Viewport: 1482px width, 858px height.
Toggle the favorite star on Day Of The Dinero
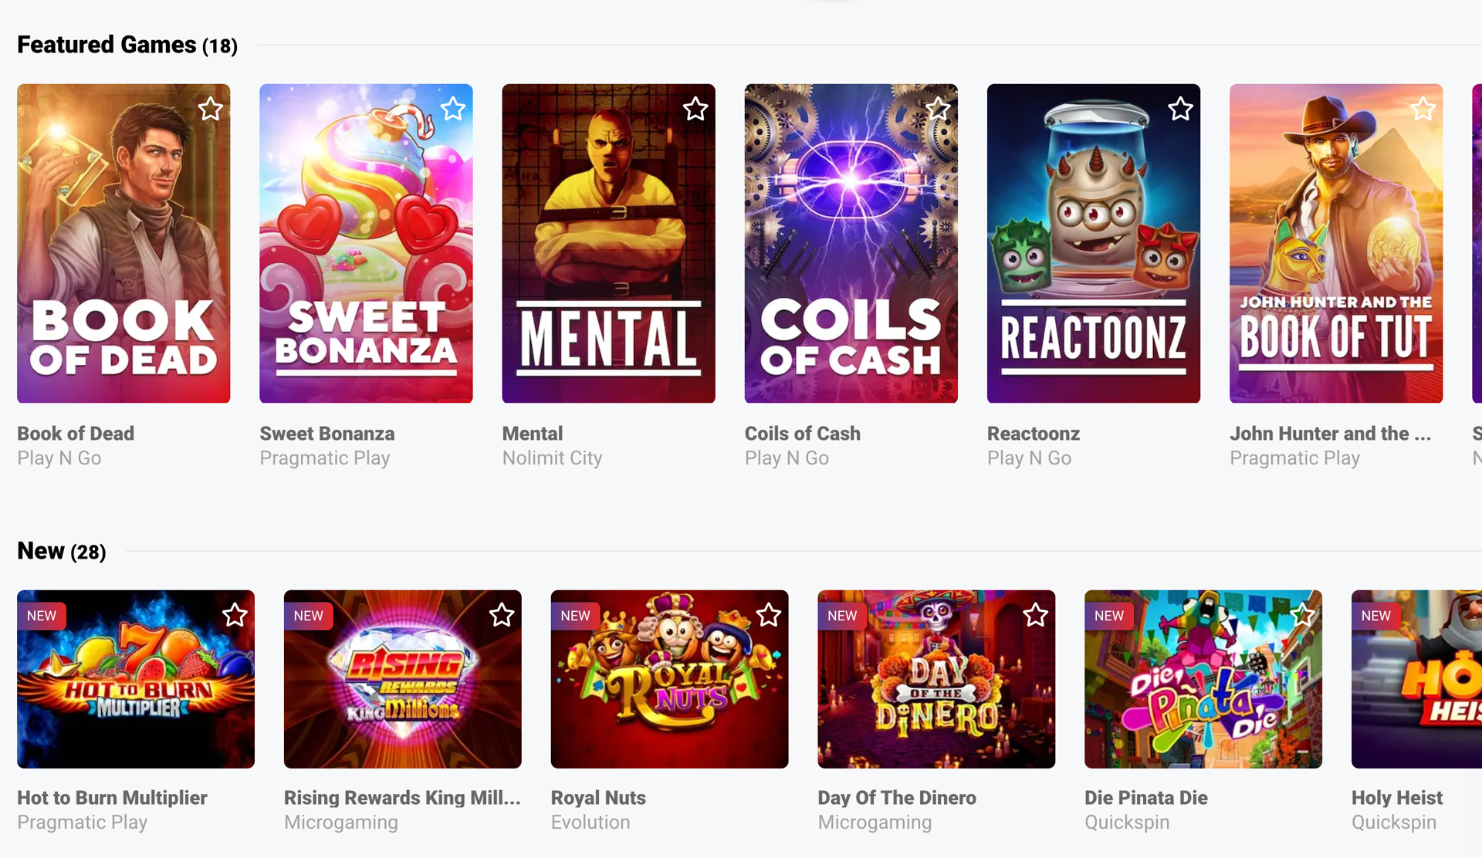[x=1035, y=615]
